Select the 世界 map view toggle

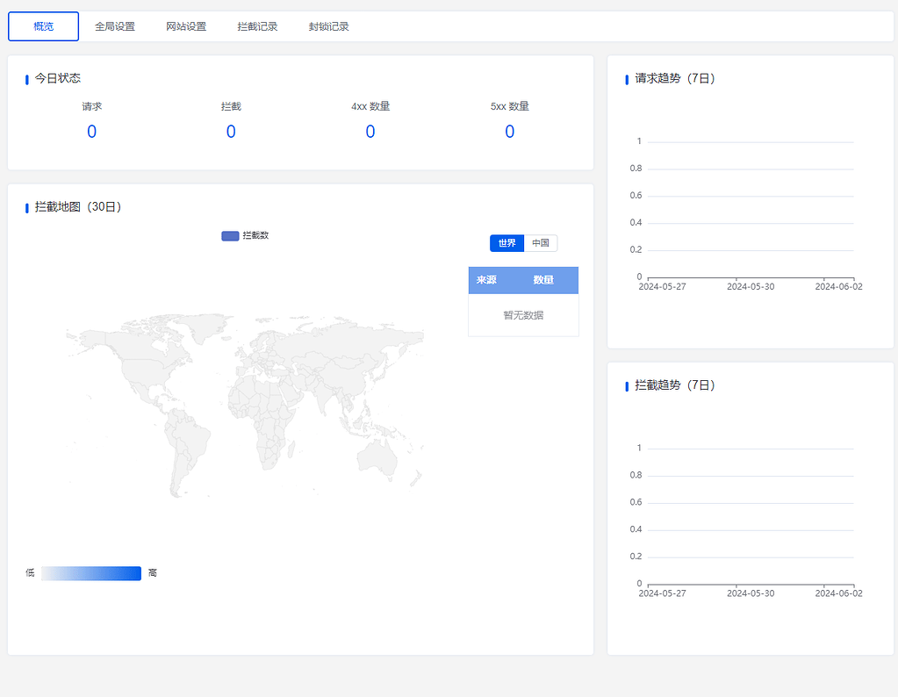[506, 243]
